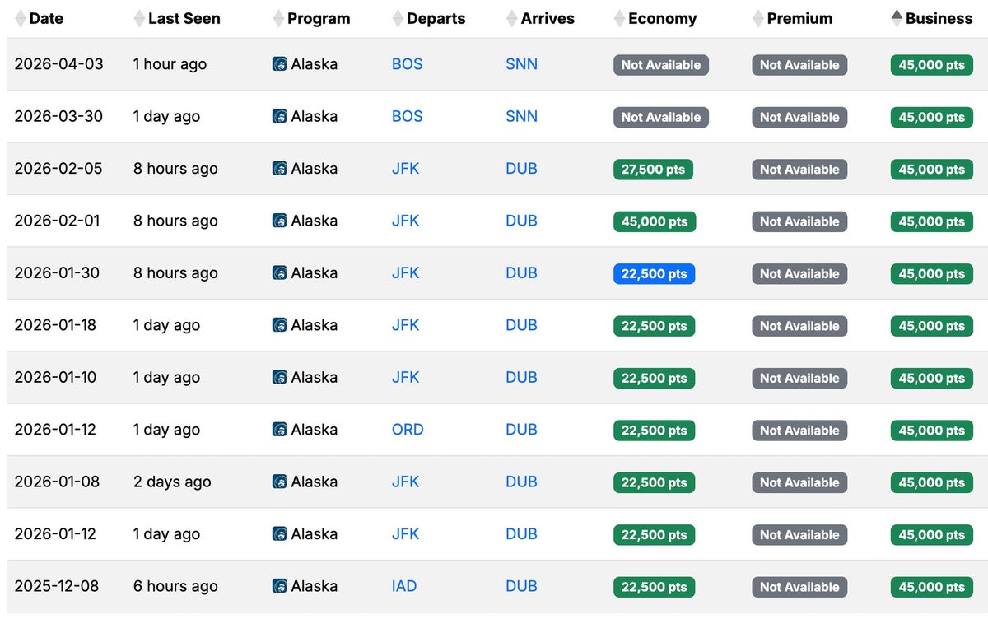The width and height of the screenshot is (988, 619).
Task: Click Last Seen sort arrows icon
Action: point(139,19)
